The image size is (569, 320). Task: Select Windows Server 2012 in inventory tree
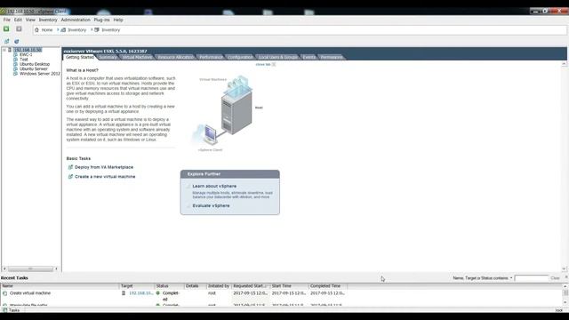pyautogui.click(x=40, y=73)
